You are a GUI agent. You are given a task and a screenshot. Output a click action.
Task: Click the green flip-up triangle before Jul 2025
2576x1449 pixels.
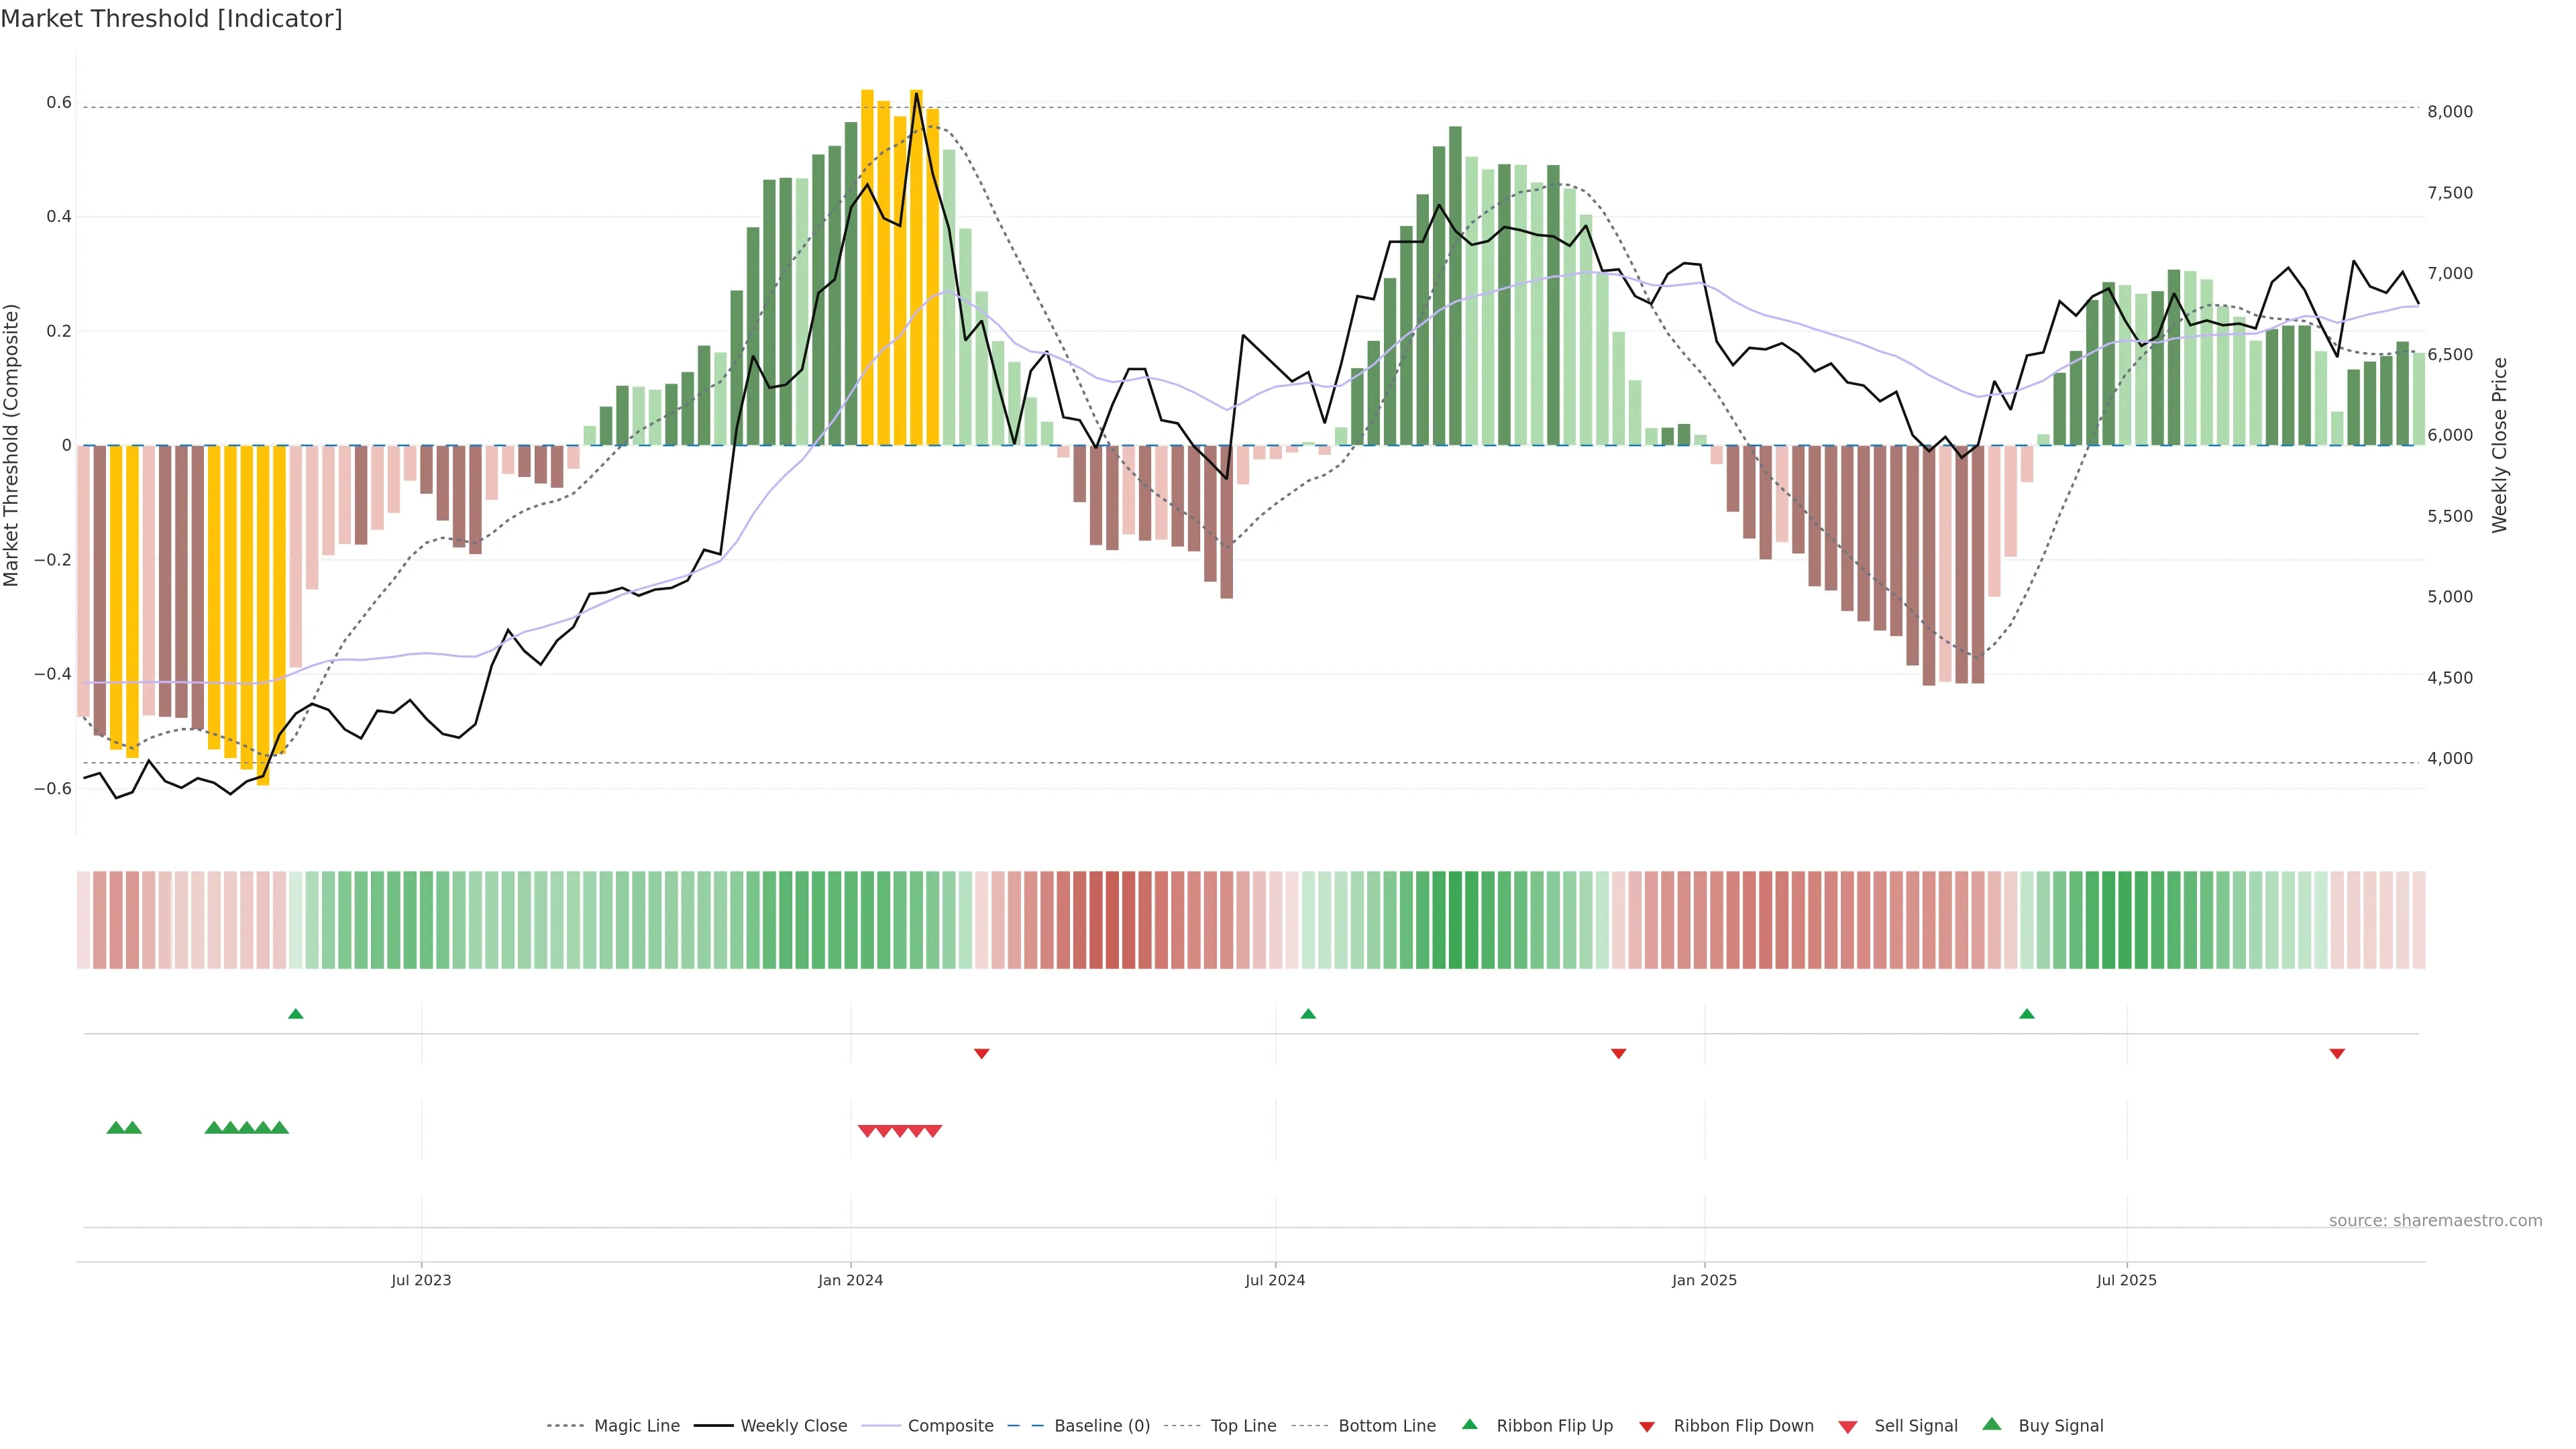pos(2026,1014)
